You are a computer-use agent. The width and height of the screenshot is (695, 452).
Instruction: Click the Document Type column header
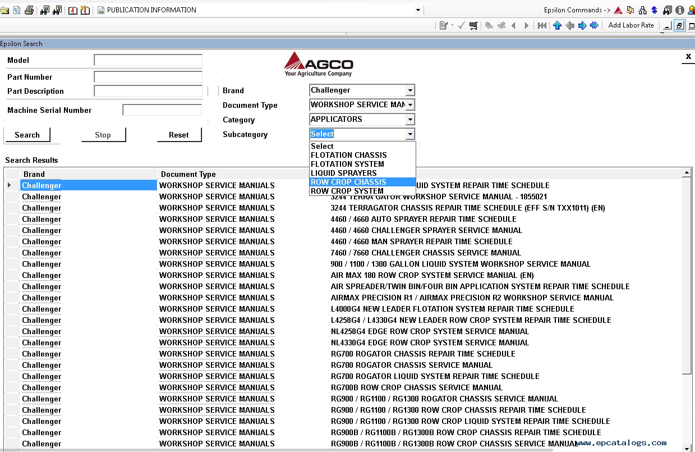click(243, 174)
